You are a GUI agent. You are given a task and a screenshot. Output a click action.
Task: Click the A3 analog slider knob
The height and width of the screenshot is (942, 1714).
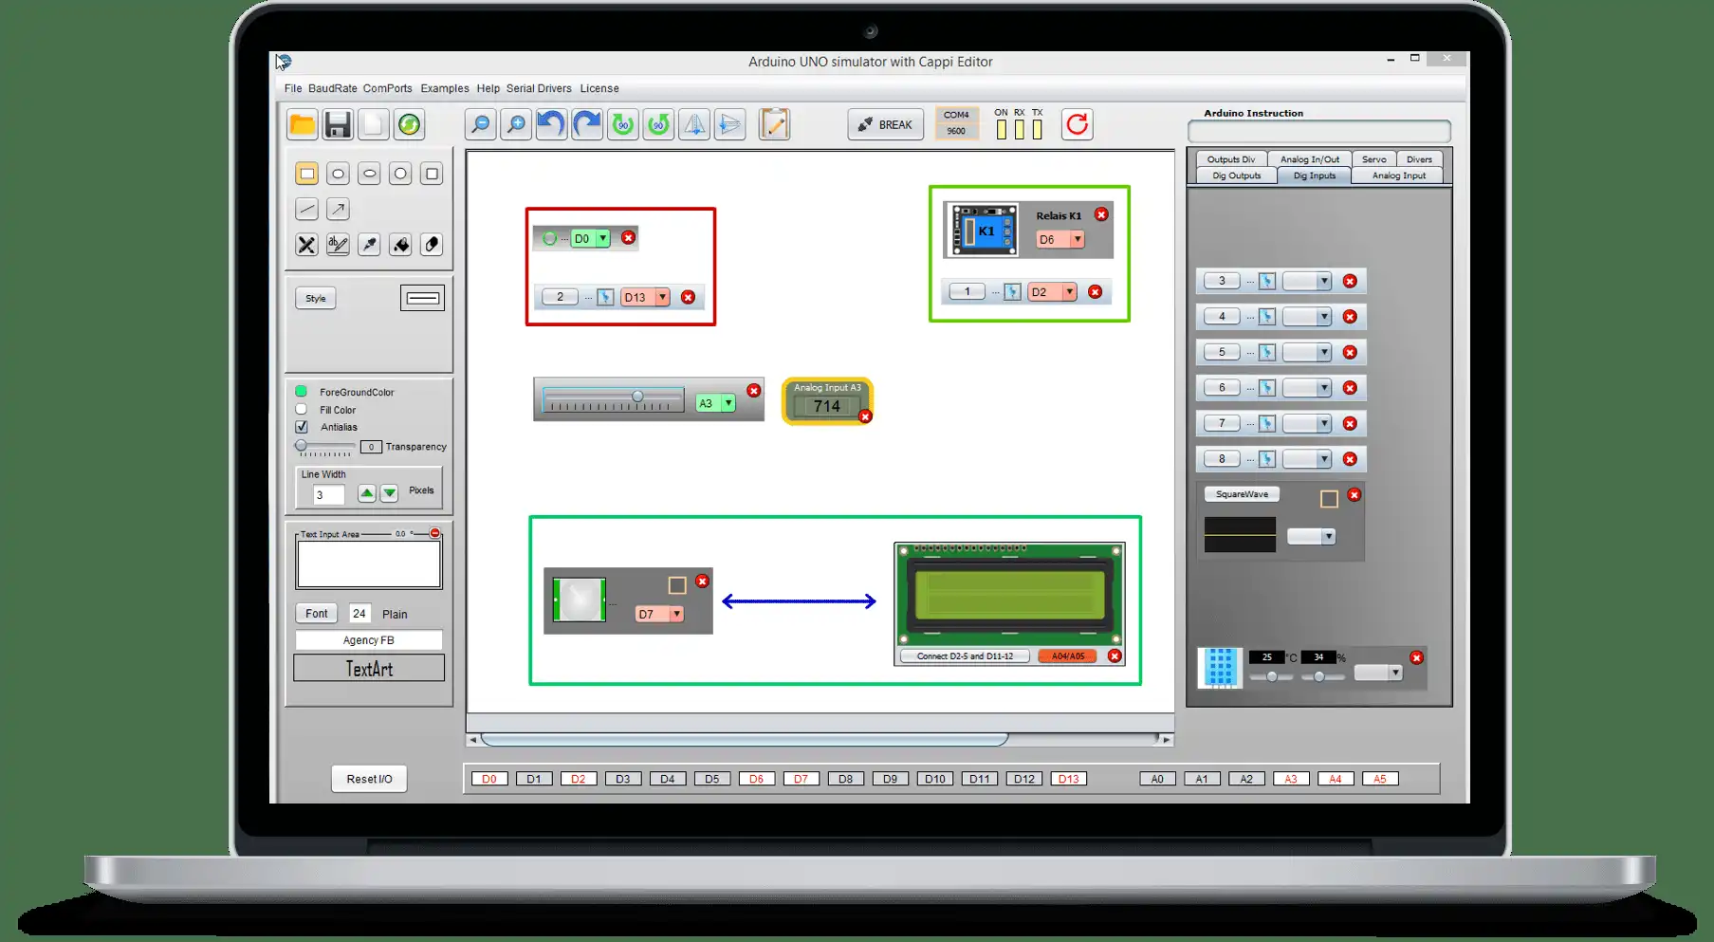pos(637,396)
